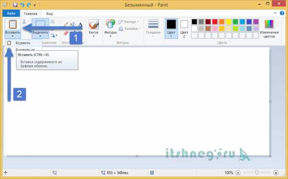Select Color 2 (Цвет 2) box
The image size is (288, 179).
[184, 28]
